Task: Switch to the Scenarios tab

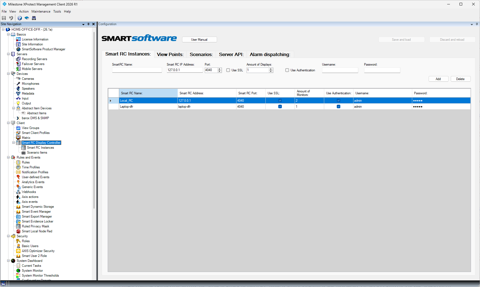Action: coord(201,54)
